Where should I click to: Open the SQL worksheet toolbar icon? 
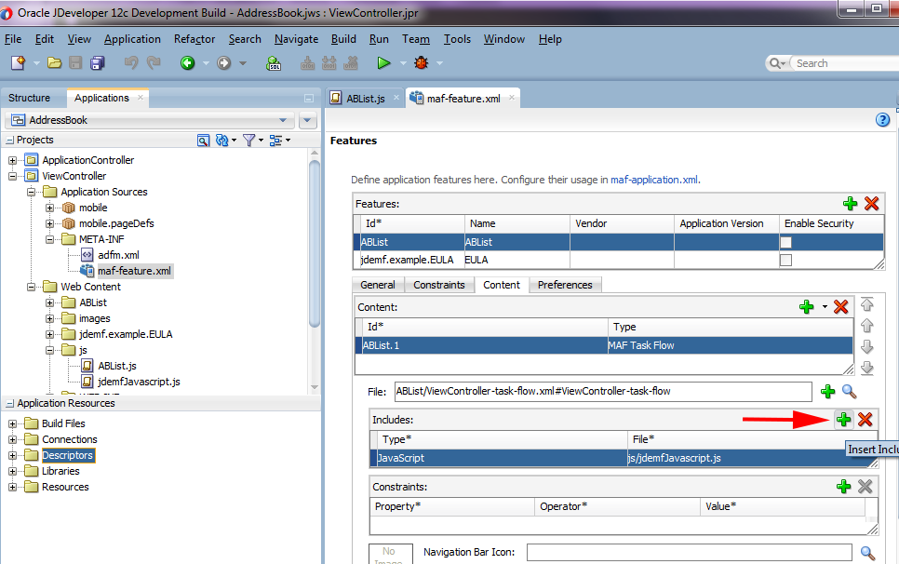[x=274, y=63]
